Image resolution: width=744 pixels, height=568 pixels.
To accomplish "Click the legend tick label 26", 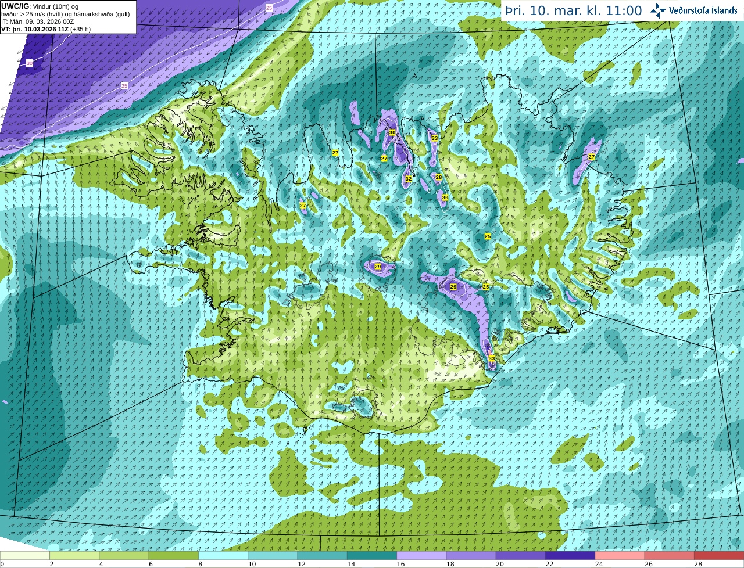I will click(x=649, y=564).
